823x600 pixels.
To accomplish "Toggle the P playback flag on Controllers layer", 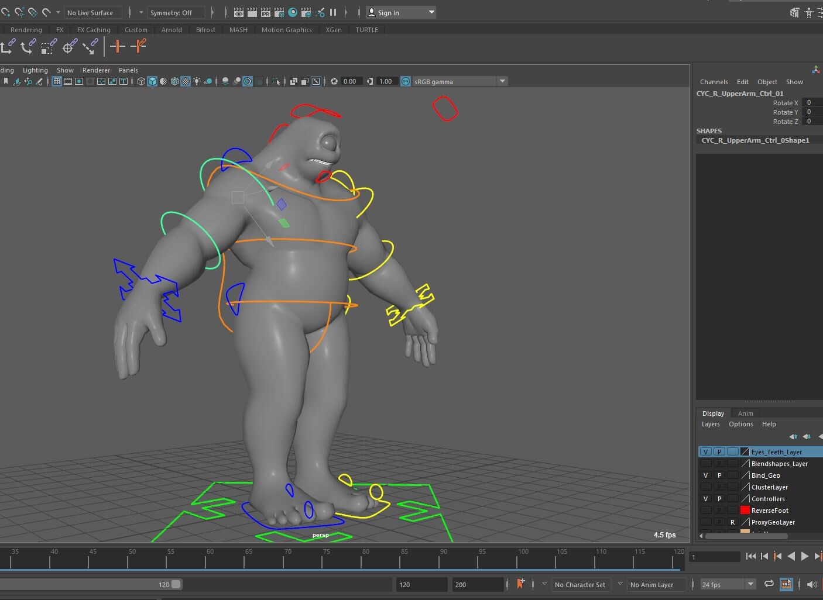I will (719, 498).
